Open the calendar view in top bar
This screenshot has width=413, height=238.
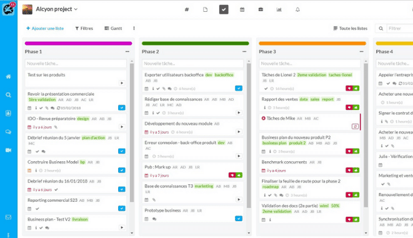tap(242, 9)
